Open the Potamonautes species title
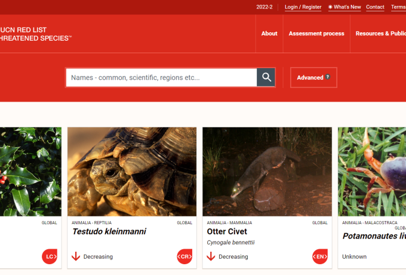 coord(374,236)
